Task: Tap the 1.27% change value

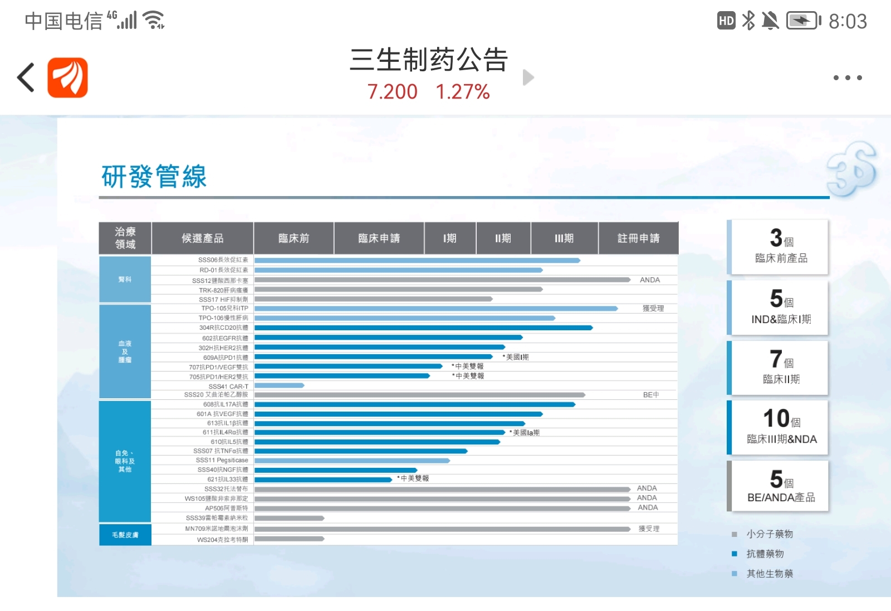Action: (x=463, y=92)
